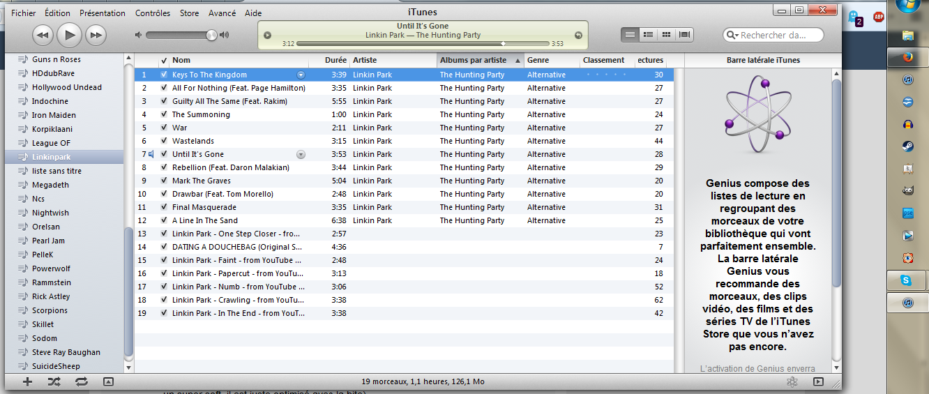The image size is (929, 394).
Task: Switch to album list view
Action: [x=648, y=34]
